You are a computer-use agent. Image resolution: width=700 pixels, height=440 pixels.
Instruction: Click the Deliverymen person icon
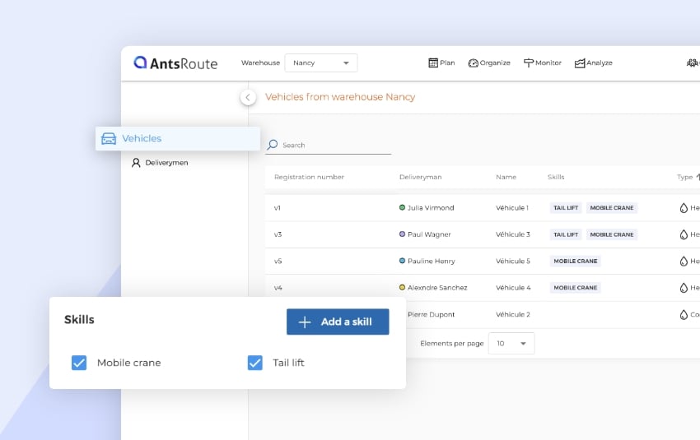(x=137, y=163)
